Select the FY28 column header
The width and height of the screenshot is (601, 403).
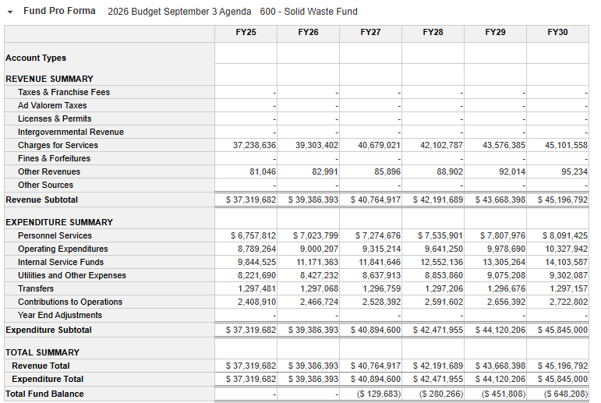[x=433, y=32]
